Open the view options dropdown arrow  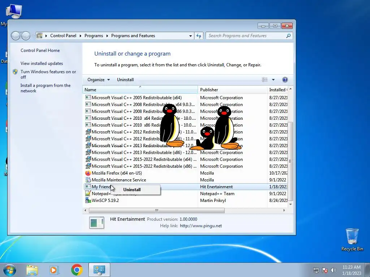click(x=273, y=80)
